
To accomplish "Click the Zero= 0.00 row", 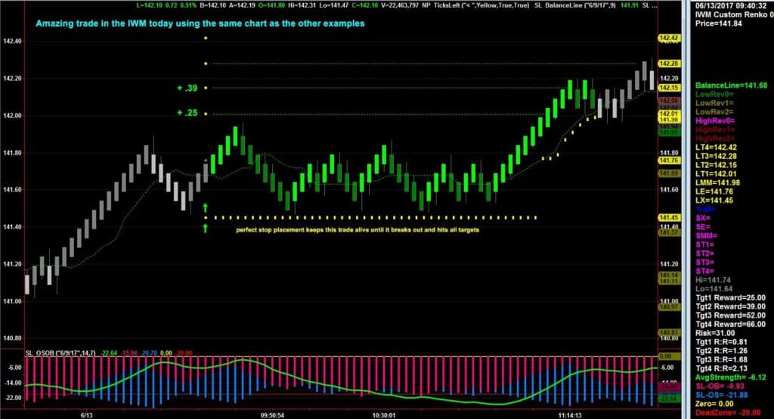I will [714, 404].
